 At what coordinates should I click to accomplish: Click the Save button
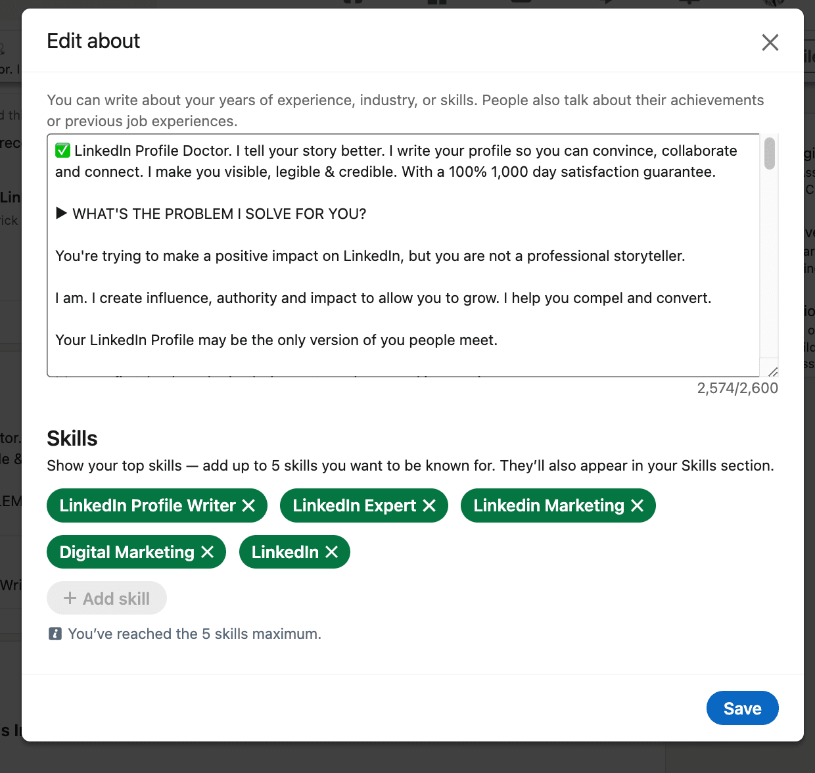point(742,708)
